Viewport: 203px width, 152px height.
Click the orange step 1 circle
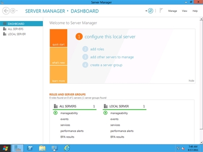point(79,36)
